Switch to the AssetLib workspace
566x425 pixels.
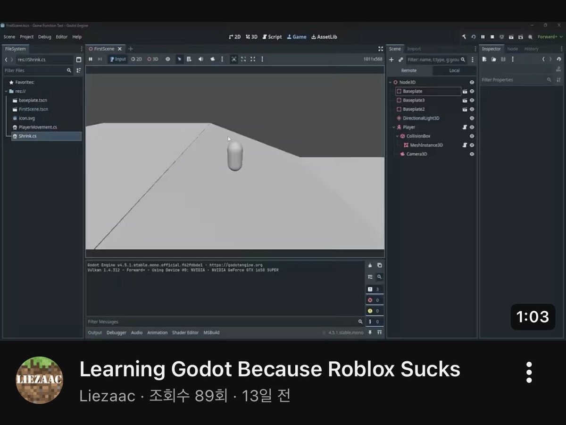[324, 37]
